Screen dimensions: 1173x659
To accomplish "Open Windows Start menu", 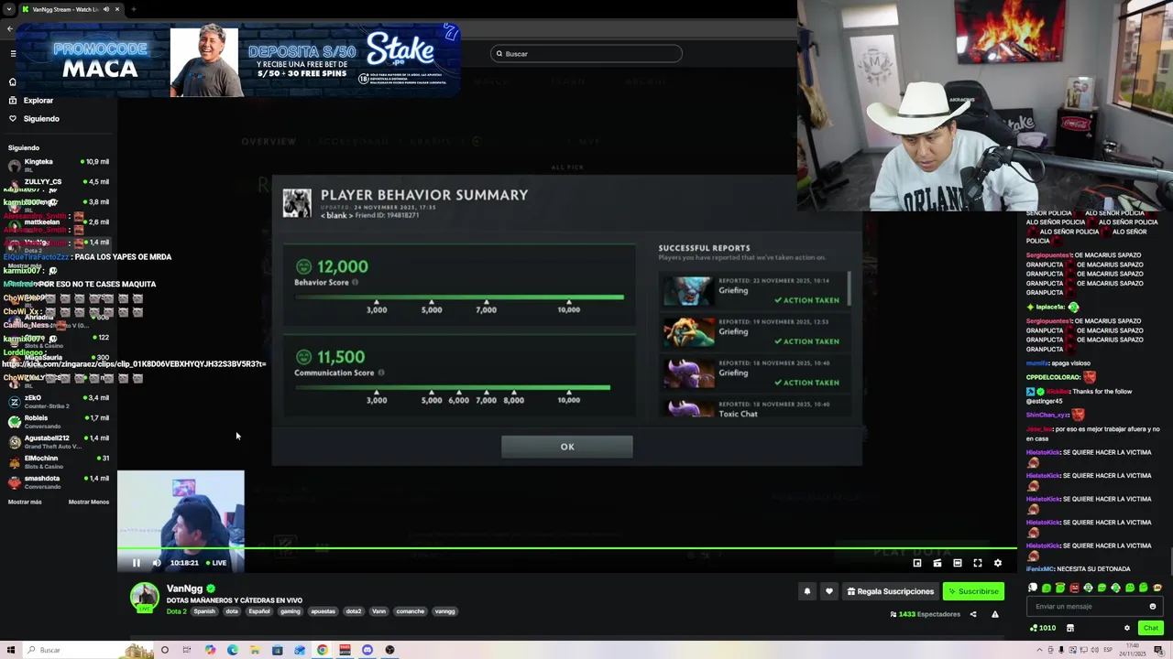I will (11, 650).
